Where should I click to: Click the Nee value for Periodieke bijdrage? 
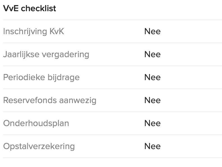pyautogui.click(x=152, y=77)
